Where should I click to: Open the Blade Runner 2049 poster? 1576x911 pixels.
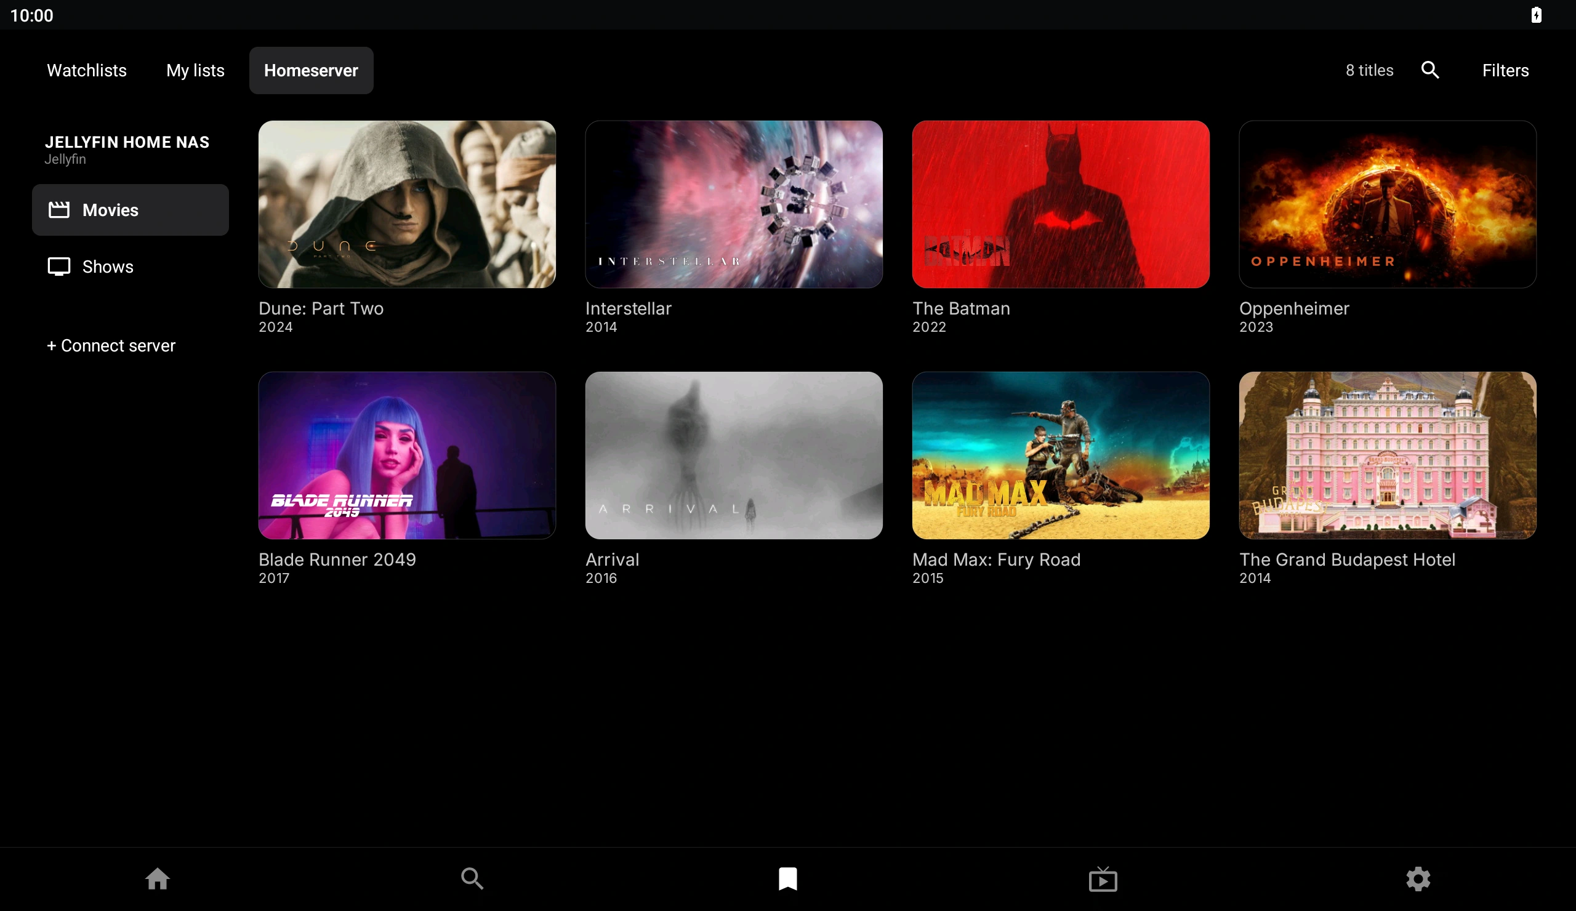tap(407, 455)
